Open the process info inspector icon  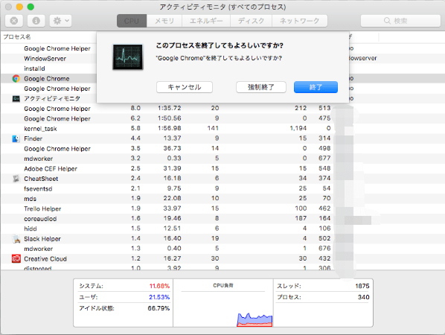pyautogui.click(x=36, y=21)
